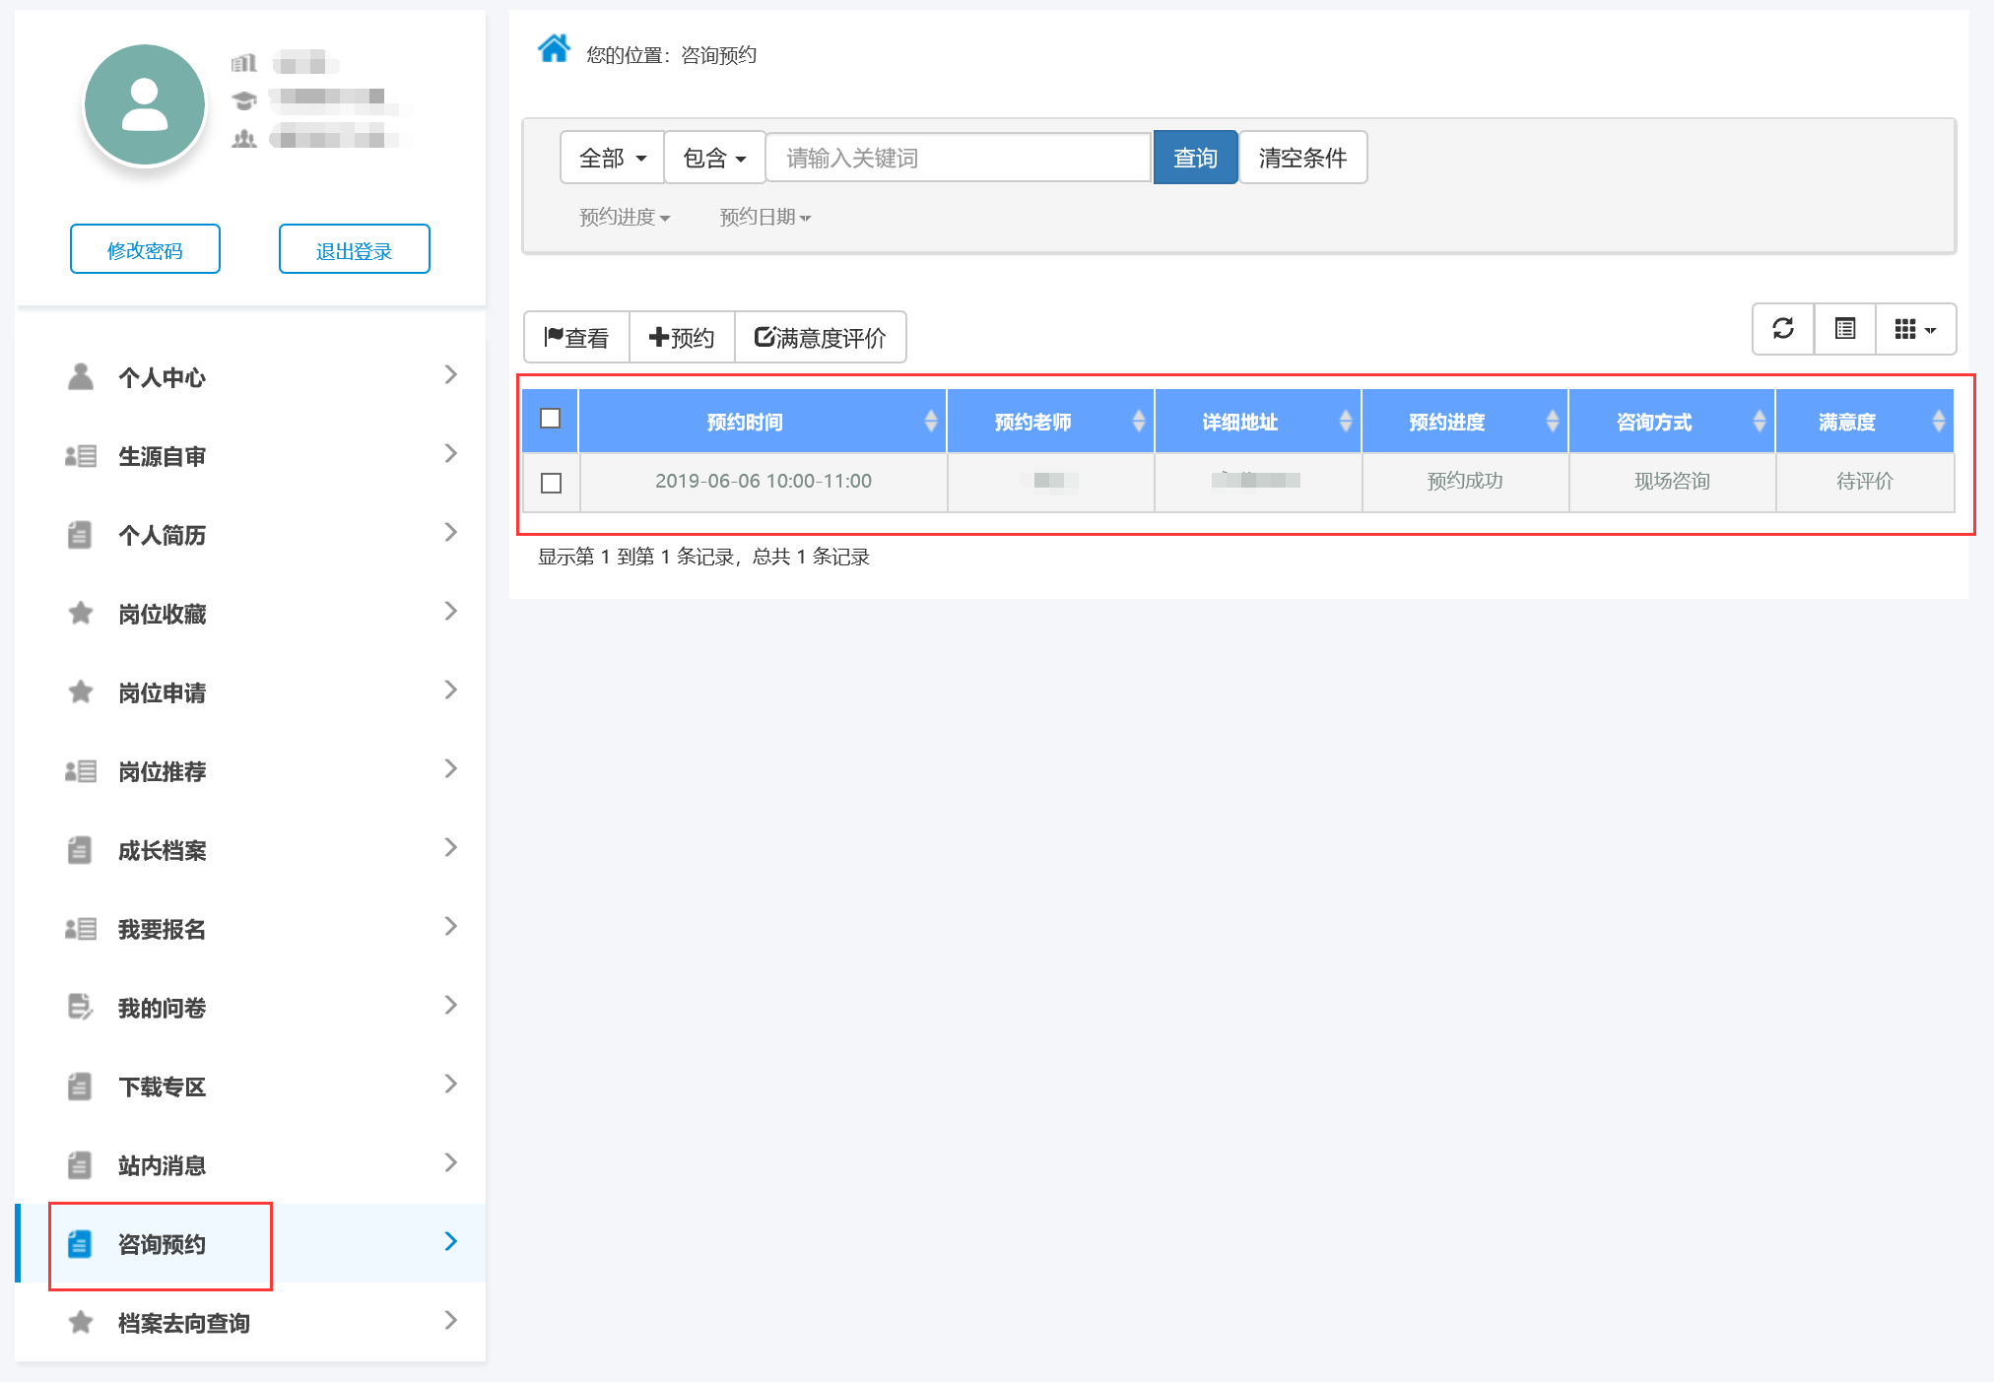Click the 咨询预约 blue document icon
This screenshot has width=1994, height=1382.
[80, 1244]
